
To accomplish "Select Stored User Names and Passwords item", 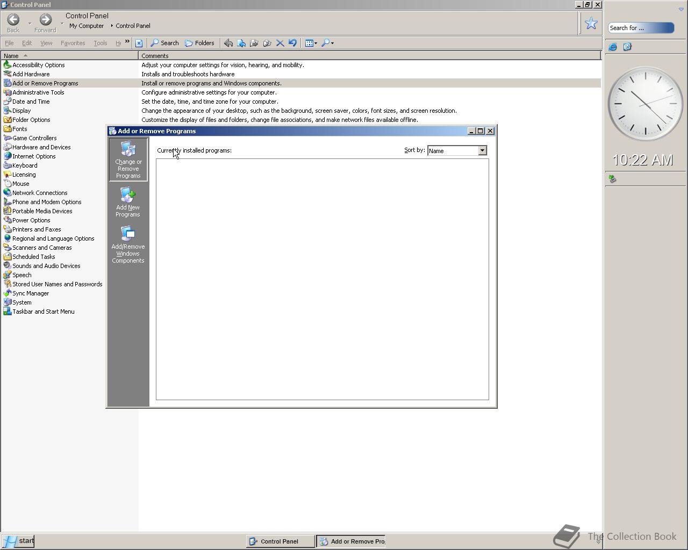I will pyautogui.click(x=53, y=284).
